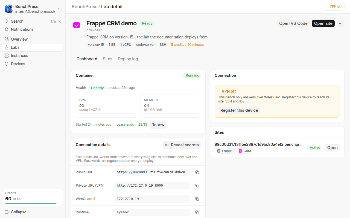Click the 1 GB tag
Viewport: 350px width, 218px height.
[112, 45]
